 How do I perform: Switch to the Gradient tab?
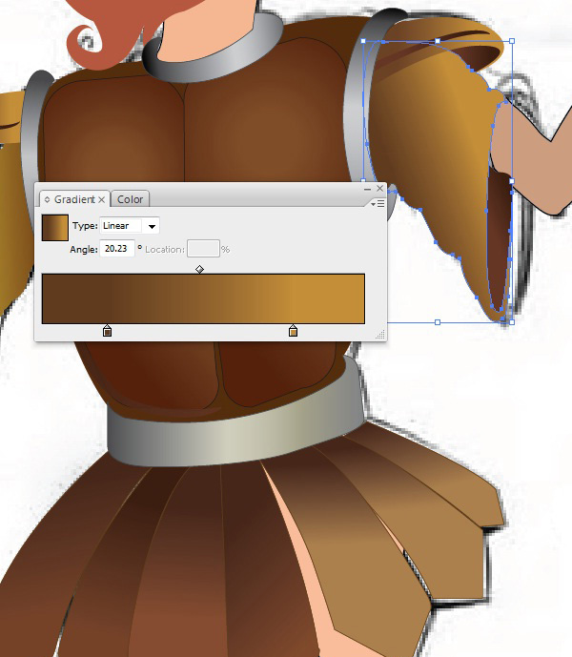pyautogui.click(x=74, y=199)
